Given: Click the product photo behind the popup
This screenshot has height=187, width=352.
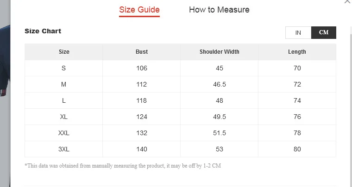Looking at the screenshot, I should click(5, 69).
